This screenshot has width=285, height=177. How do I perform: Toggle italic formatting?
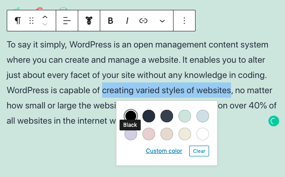pyautogui.click(x=127, y=21)
